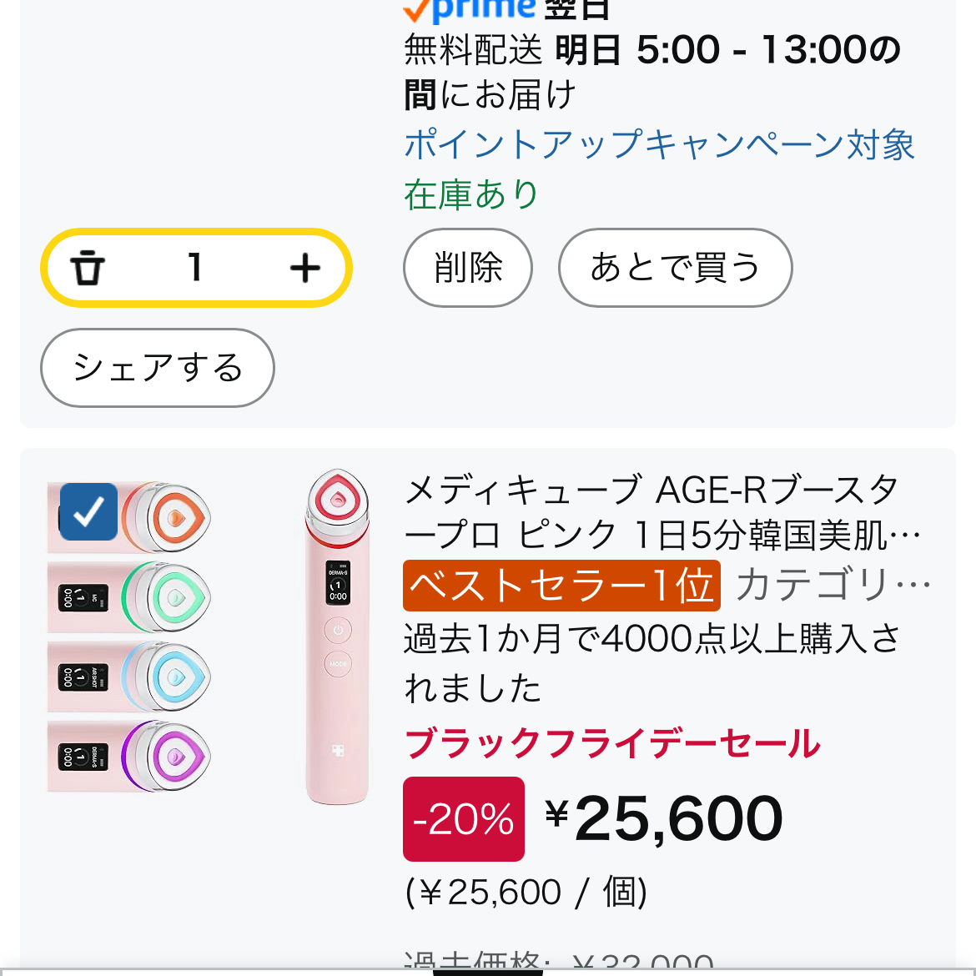
Task: Toggle the blue checkbox on the Medicube item
Action: [x=88, y=512]
